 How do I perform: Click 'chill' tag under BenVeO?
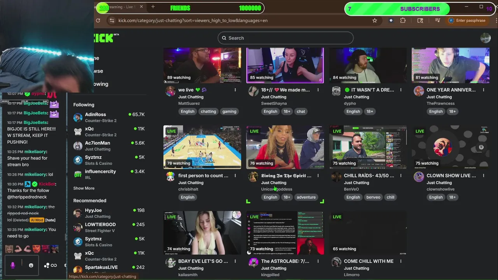(390, 197)
